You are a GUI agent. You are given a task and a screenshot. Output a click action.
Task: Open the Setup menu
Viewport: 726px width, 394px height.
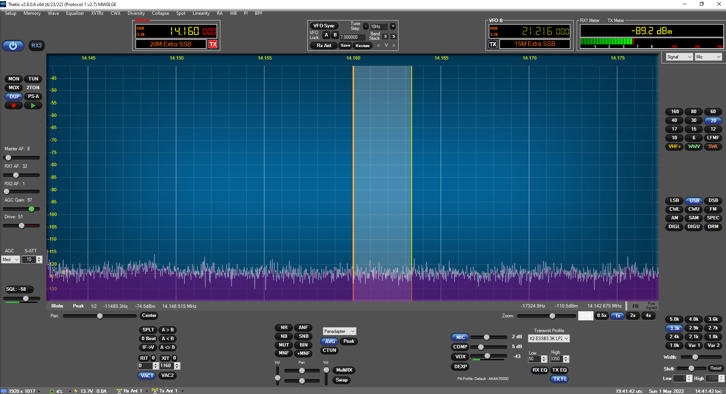11,13
